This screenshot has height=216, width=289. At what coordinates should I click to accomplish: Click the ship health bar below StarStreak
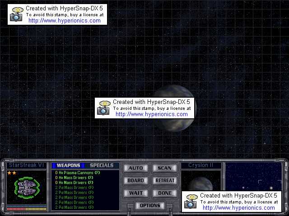pyautogui.click(x=27, y=208)
